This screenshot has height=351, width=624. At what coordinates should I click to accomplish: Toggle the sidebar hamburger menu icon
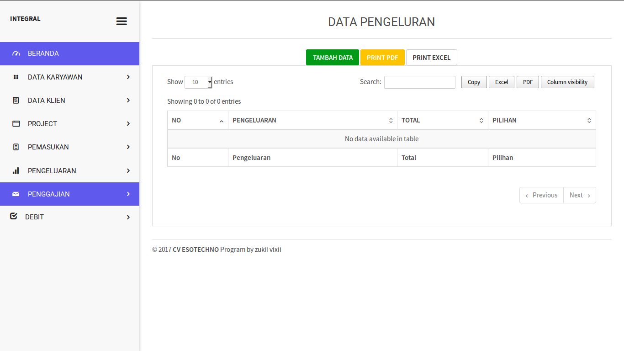122,21
